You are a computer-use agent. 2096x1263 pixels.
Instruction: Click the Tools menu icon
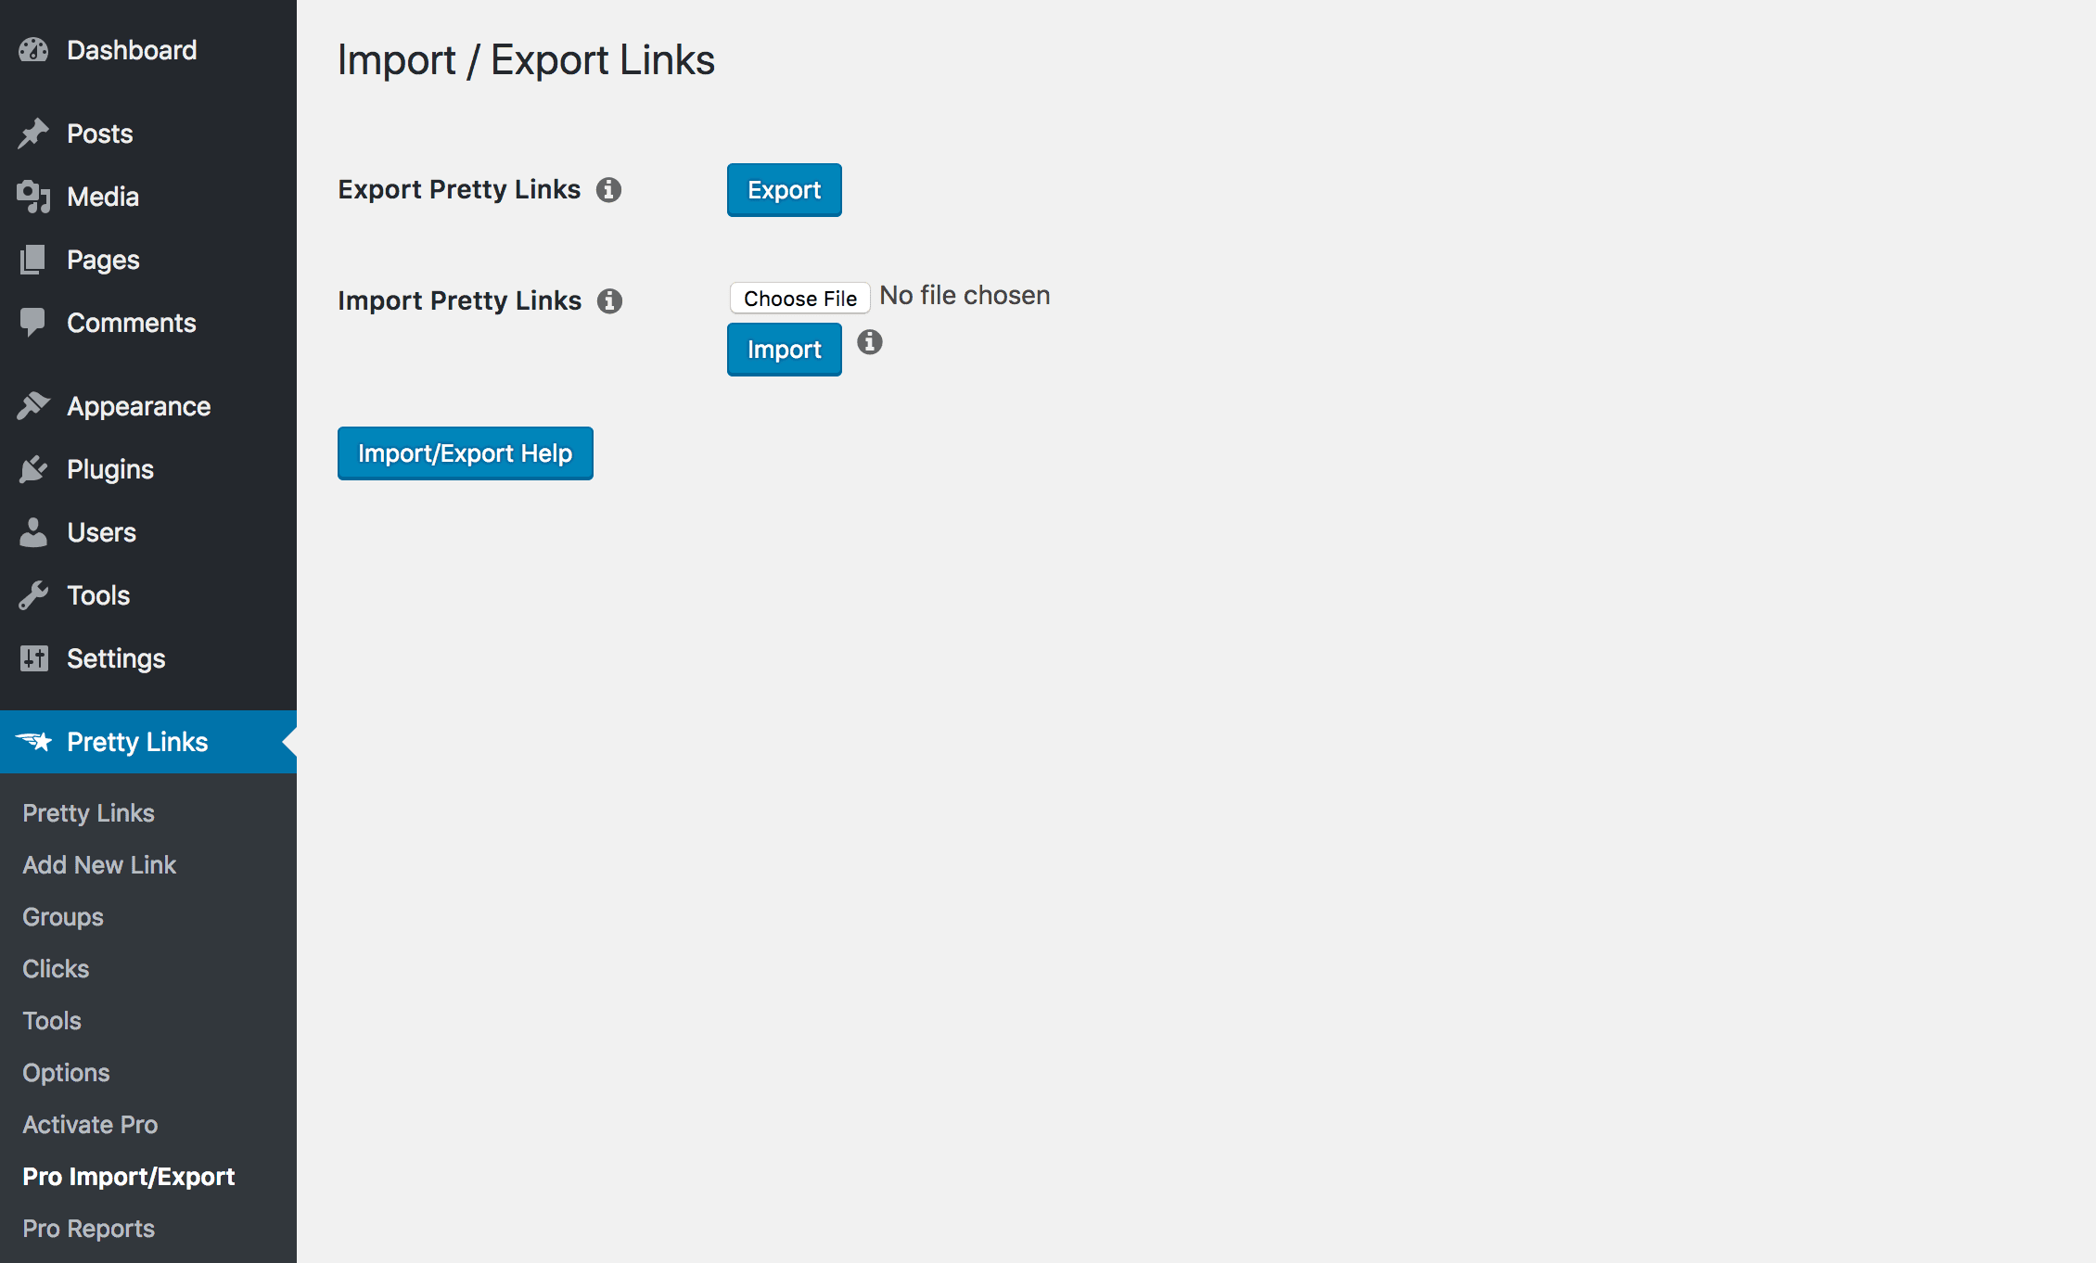pyautogui.click(x=33, y=594)
